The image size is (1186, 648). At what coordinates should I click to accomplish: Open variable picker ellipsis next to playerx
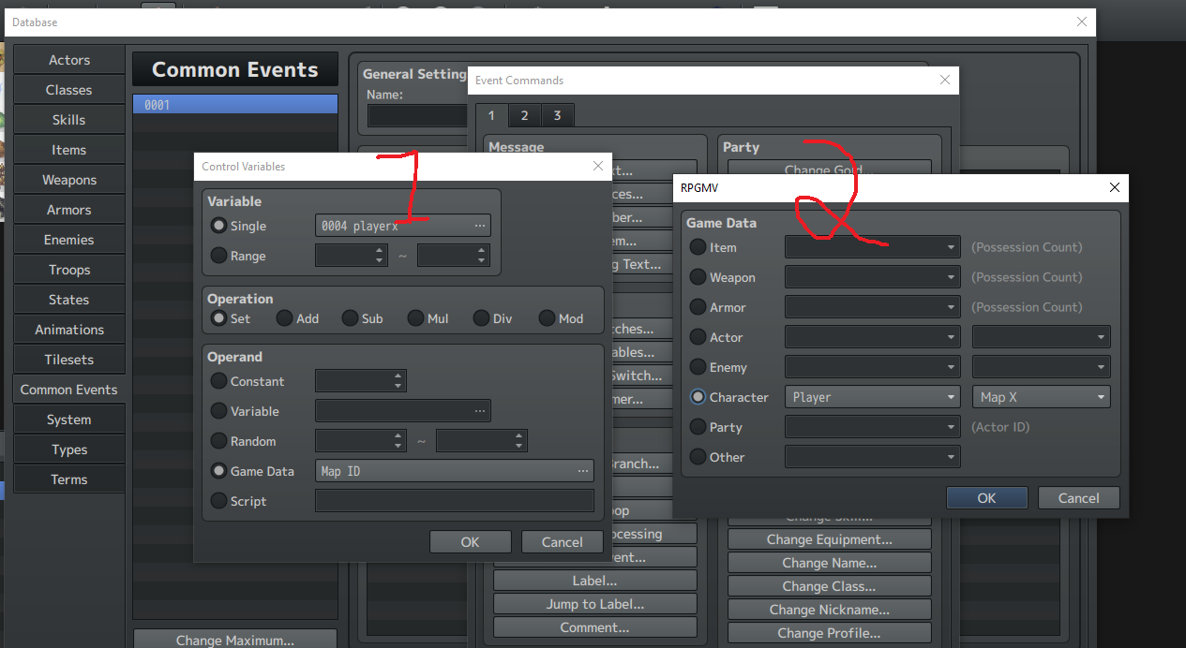[480, 226]
